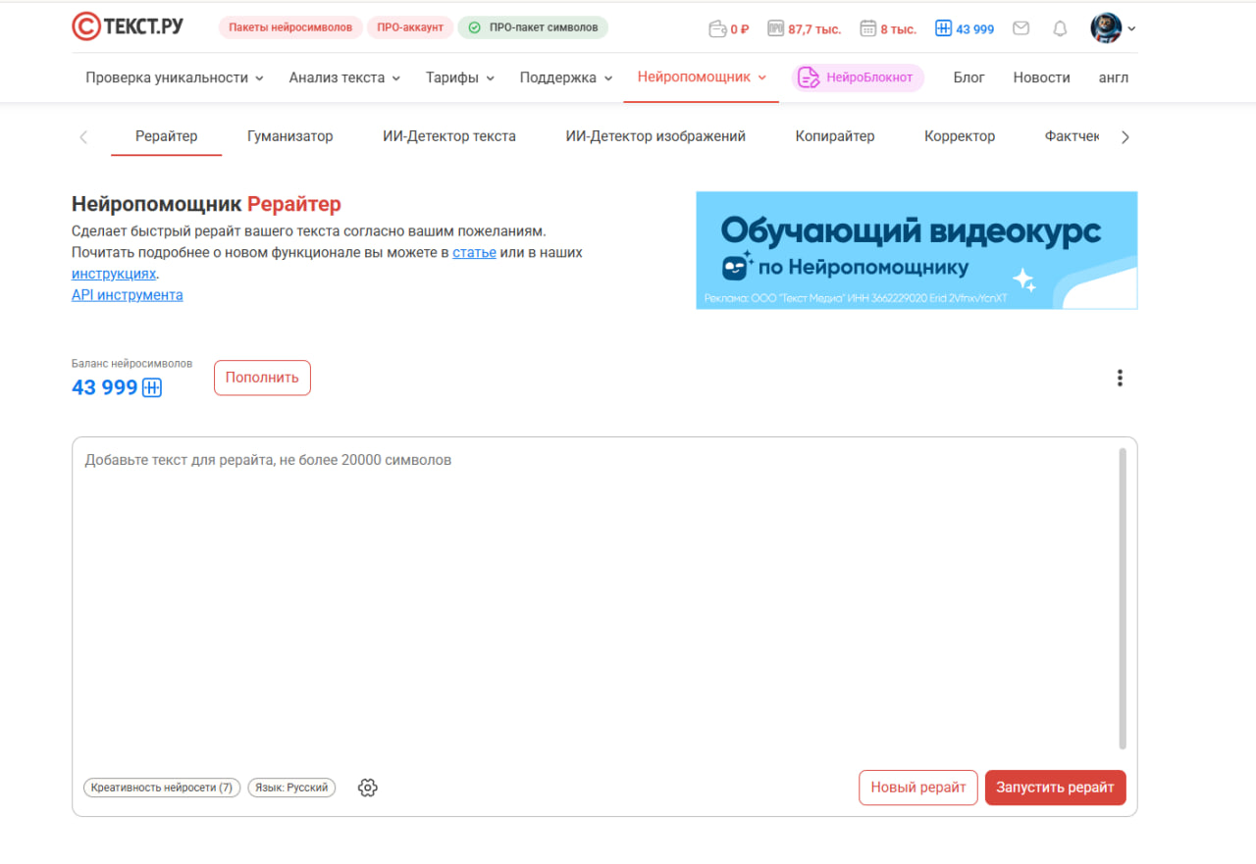The height and width of the screenshot is (864, 1256).
Task: Switch to the Корректор tab
Action: click(x=960, y=136)
